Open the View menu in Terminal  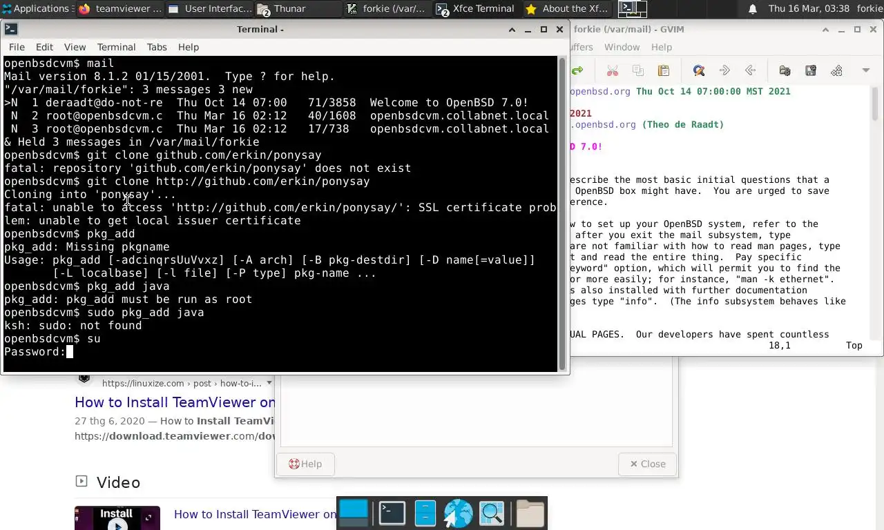pyautogui.click(x=75, y=47)
